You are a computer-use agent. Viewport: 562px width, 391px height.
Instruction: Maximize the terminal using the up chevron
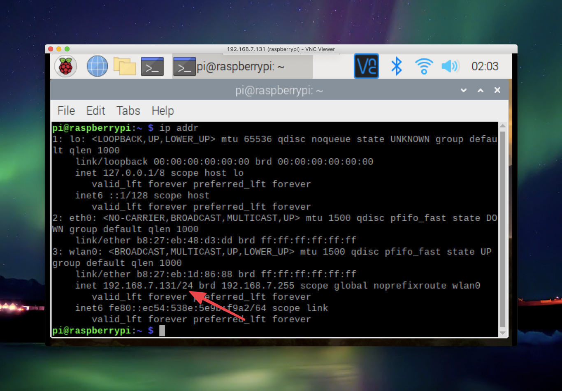point(481,90)
